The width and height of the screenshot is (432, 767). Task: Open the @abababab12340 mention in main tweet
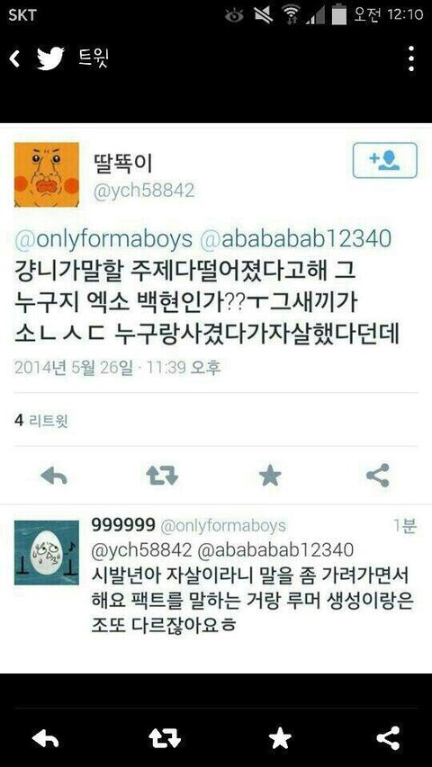(297, 238)
